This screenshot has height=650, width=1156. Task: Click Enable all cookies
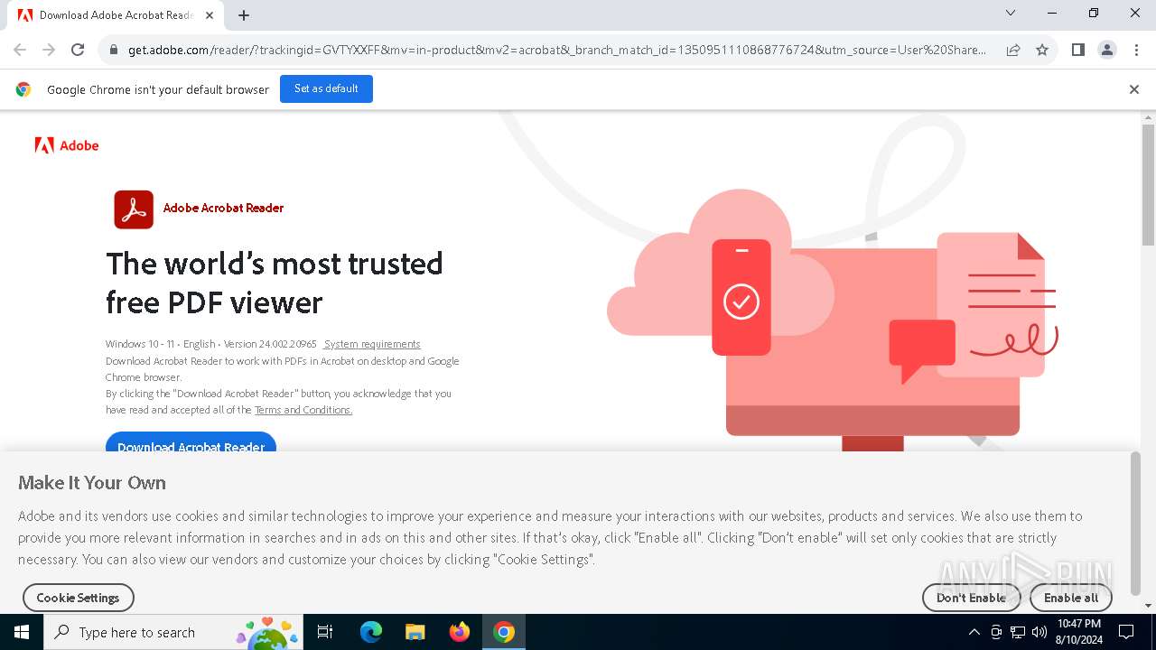(1071, 598)
